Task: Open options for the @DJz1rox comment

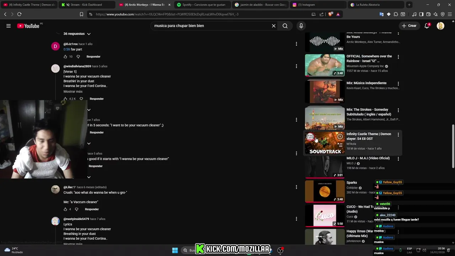Action: [296, 44]
